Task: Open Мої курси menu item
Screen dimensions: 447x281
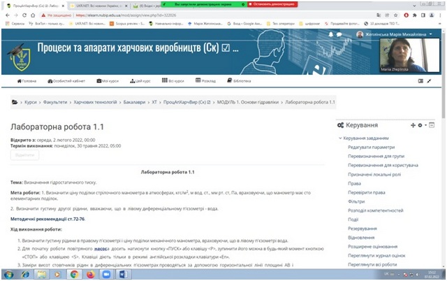Action: 108,81
